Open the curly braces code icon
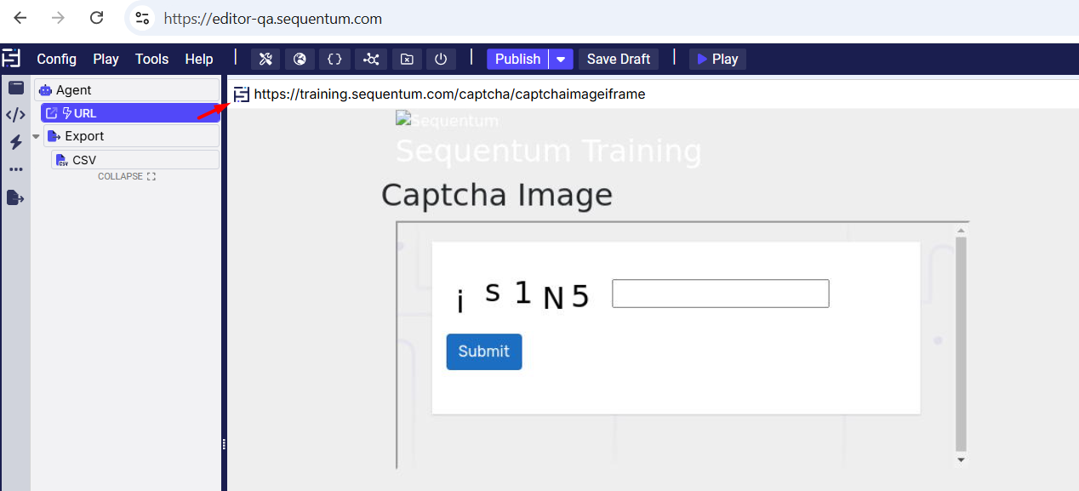1079x491 pixels. [335, 59]
